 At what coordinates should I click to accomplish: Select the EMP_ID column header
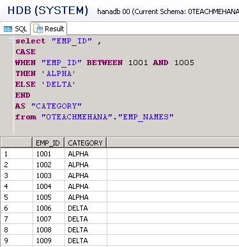49,143
